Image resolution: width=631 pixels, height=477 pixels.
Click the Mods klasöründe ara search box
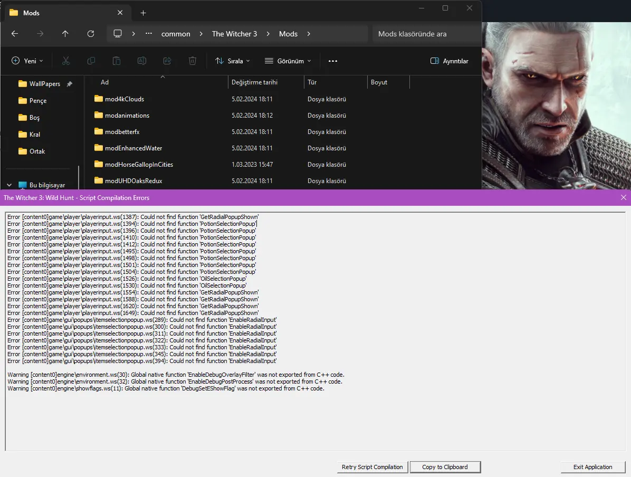pyautogui.click(x=427, y=34)
